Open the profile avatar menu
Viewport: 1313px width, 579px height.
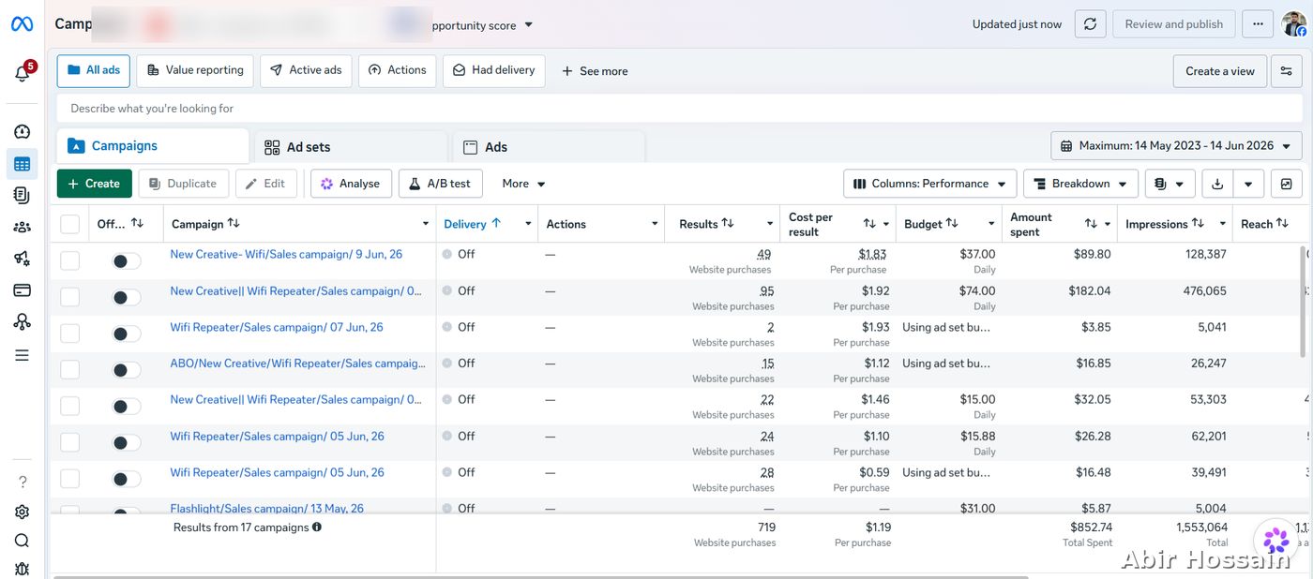[x=1294, y=24]
